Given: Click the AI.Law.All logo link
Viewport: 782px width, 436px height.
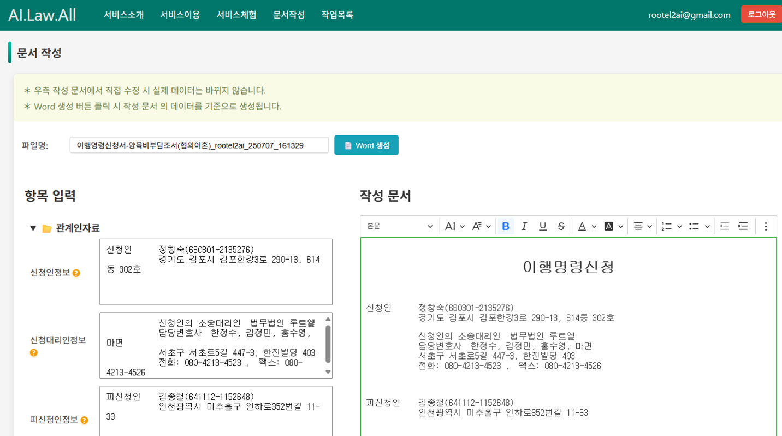Looking at the screenshot, I should click(x=42, y=15).
